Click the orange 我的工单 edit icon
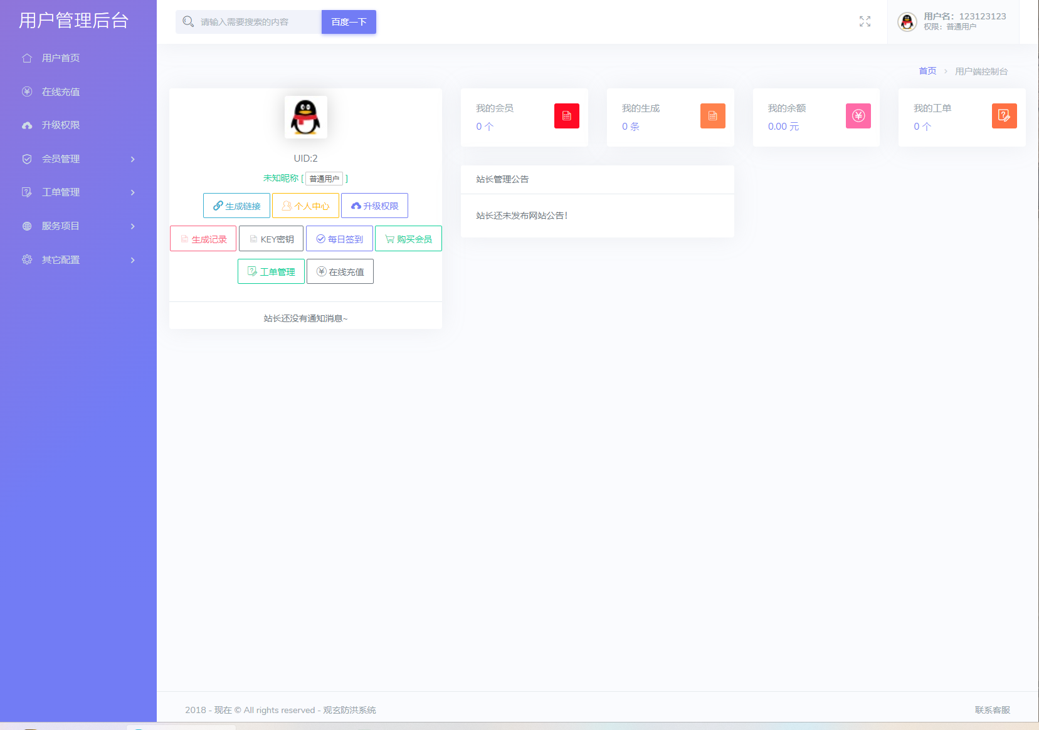The width and height of the screenshot is (1039, 730). [x=1004, y=116]
